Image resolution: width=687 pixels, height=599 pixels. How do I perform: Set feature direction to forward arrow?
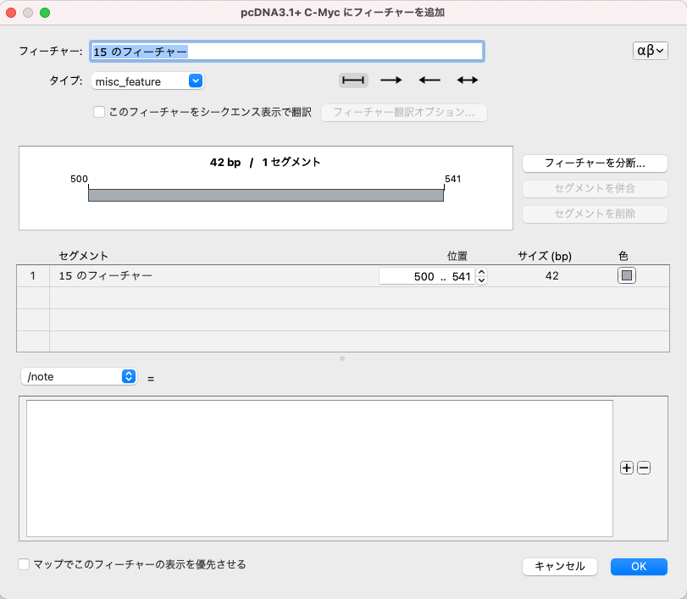pos(391,80)
